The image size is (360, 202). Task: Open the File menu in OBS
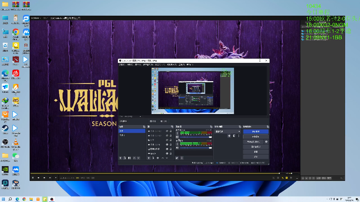122,65
